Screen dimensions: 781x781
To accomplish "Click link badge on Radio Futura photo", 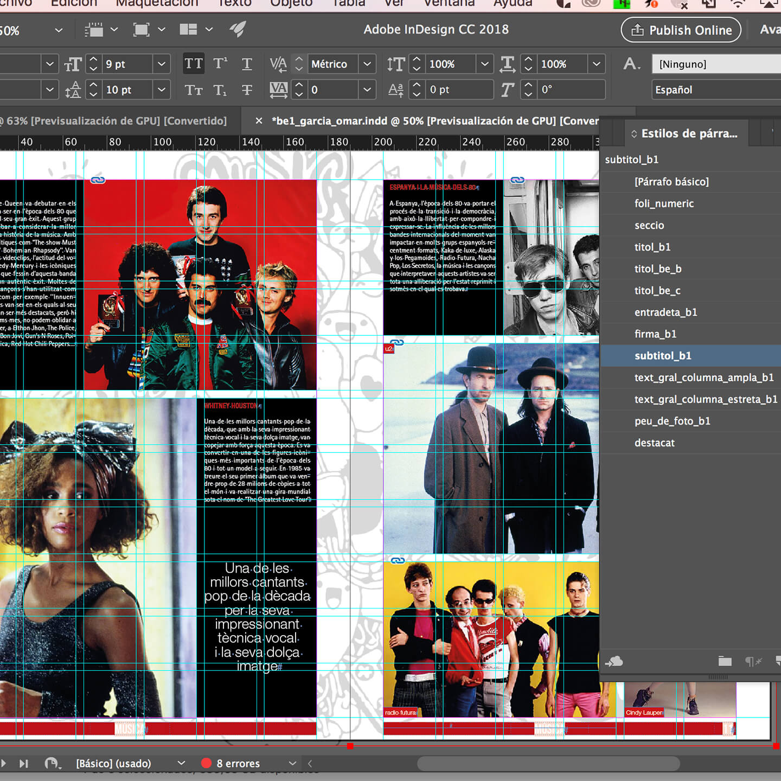I will pyautogui.click(x=398, y=561).
